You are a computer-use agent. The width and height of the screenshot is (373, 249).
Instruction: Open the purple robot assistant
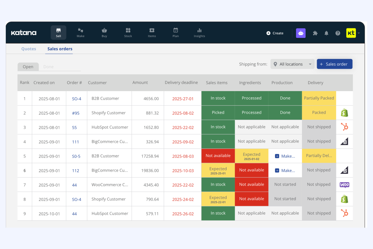point(301,33)
